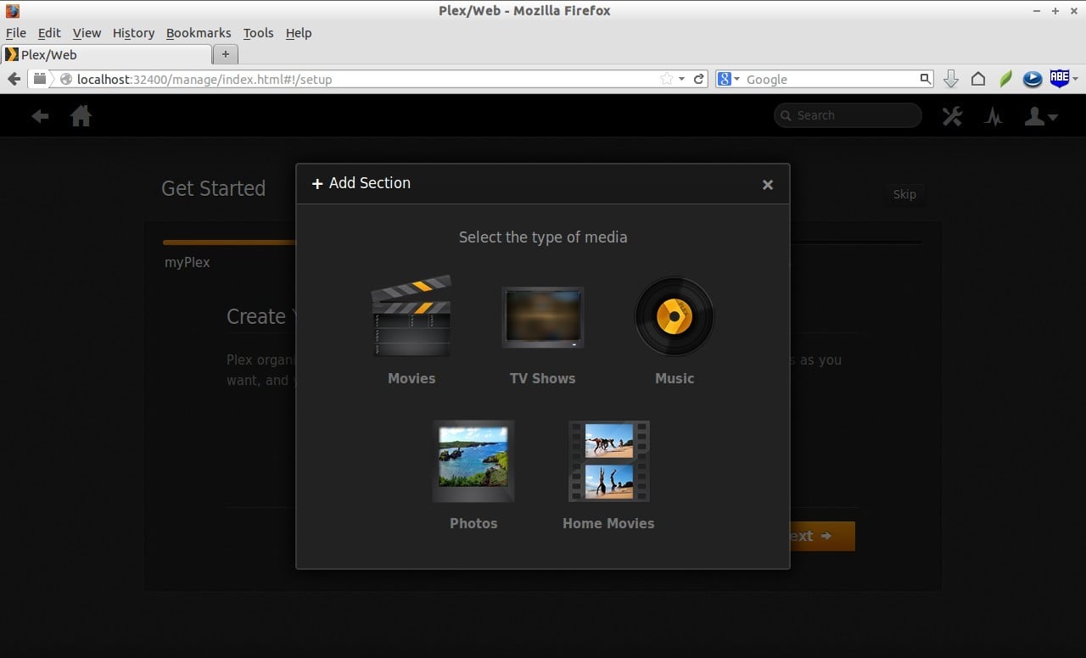Go to Firefox home page icon
1086x658 pixels.
(978, 79)
